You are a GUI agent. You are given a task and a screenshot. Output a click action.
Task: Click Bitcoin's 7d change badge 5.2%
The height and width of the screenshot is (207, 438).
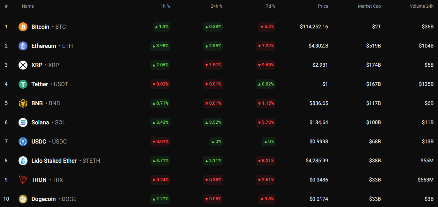pos(267,27)
